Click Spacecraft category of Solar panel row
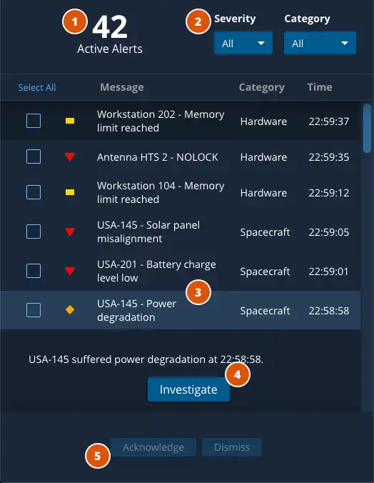374x483 pixels. (265, 232)
